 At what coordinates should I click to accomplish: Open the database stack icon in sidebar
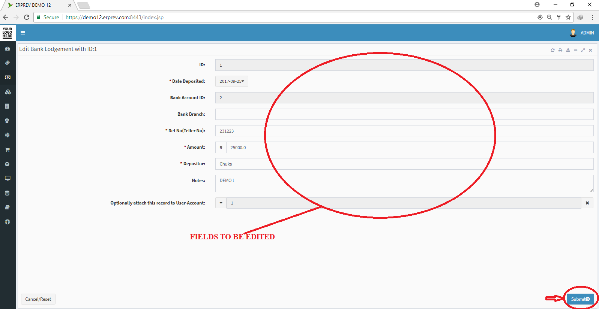pos(7,193)
